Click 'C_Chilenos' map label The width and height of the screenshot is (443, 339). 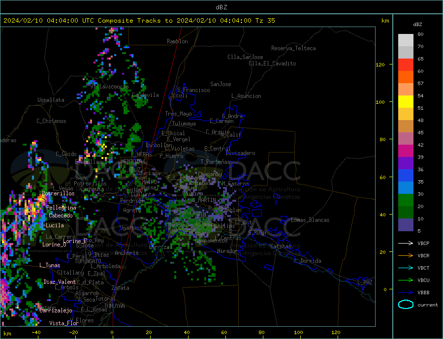[x=51, y=121]
